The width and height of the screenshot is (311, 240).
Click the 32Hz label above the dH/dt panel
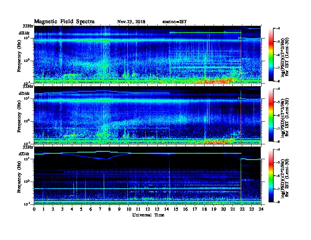(28, 26)
